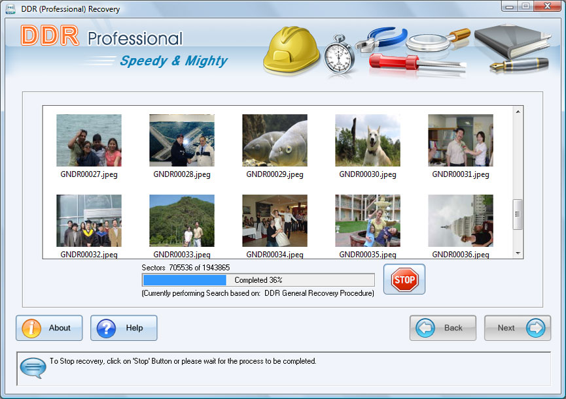
Task: Click the app icon in the title bar
Action: [10, 9]
